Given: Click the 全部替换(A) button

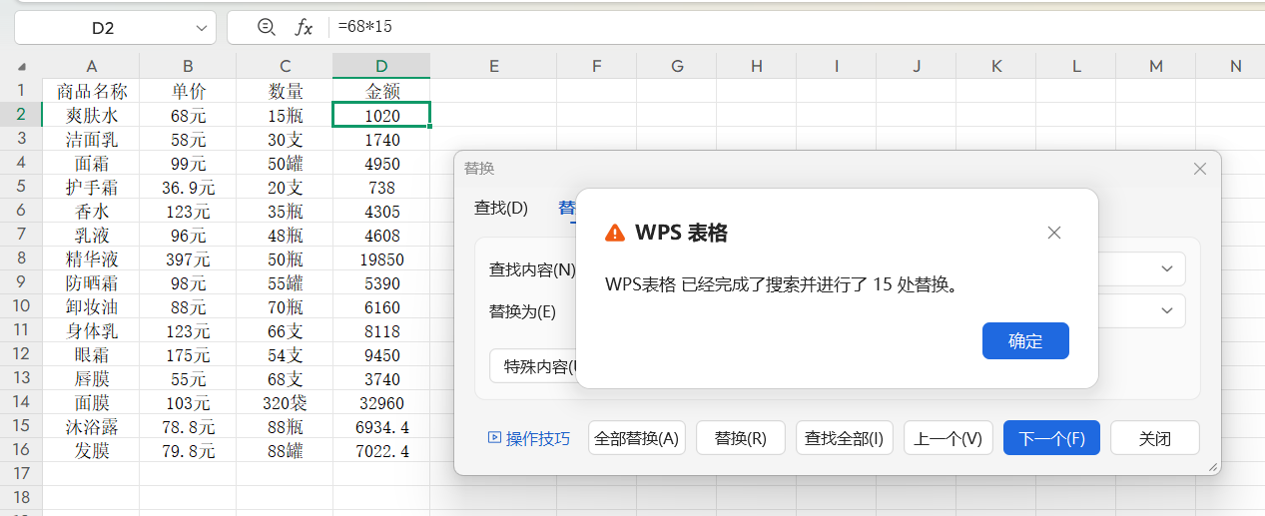Looking at the screenshot, I should click(636, 438).
